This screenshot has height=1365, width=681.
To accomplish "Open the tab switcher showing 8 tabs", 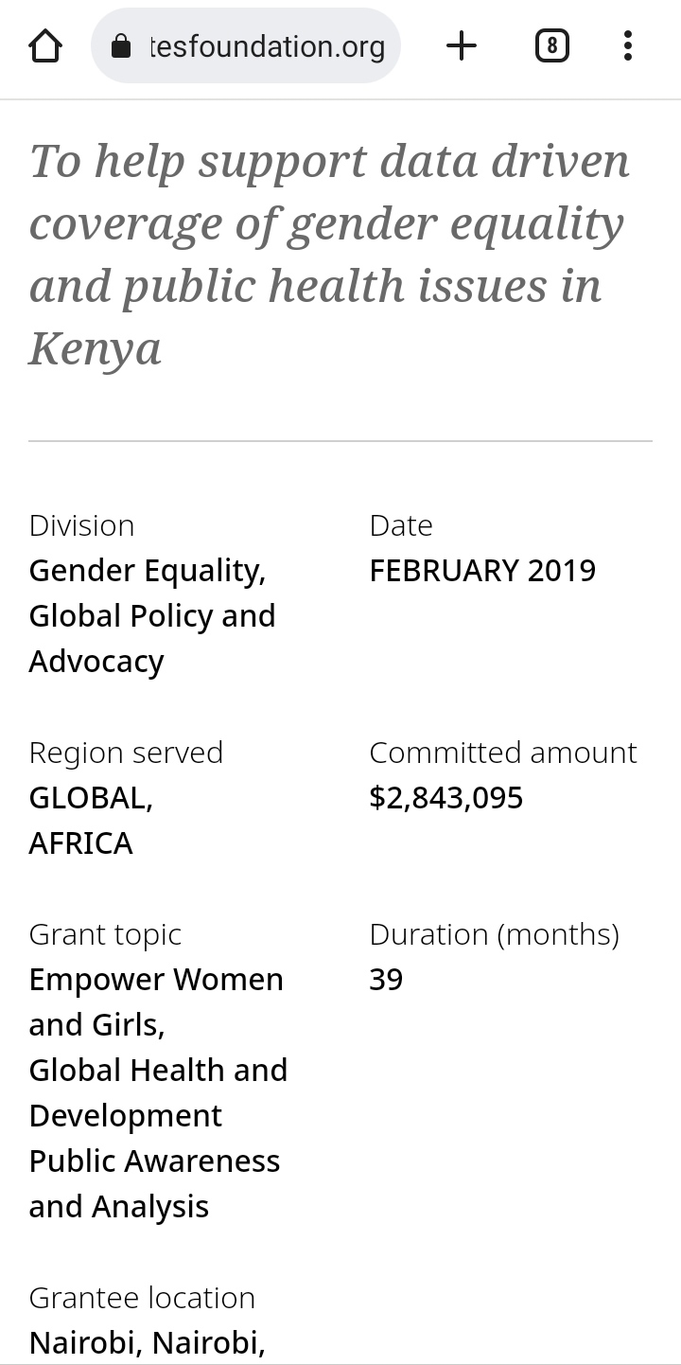I will pyautogui.click(x=552, y=45).
